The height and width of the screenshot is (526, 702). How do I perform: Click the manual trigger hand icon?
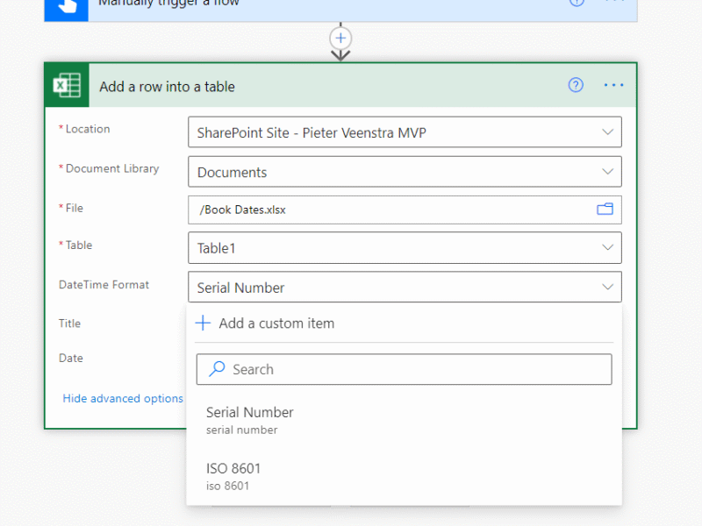tap(67, 8)
